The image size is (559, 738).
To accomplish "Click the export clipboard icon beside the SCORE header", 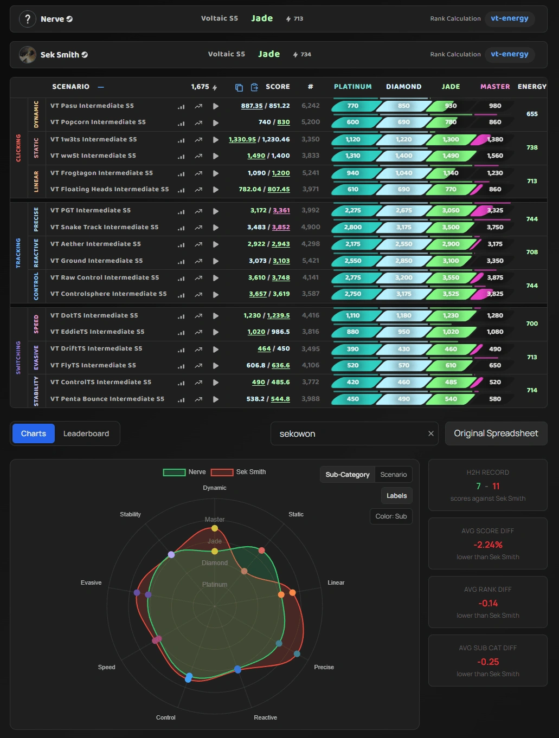I will point(254,87).
